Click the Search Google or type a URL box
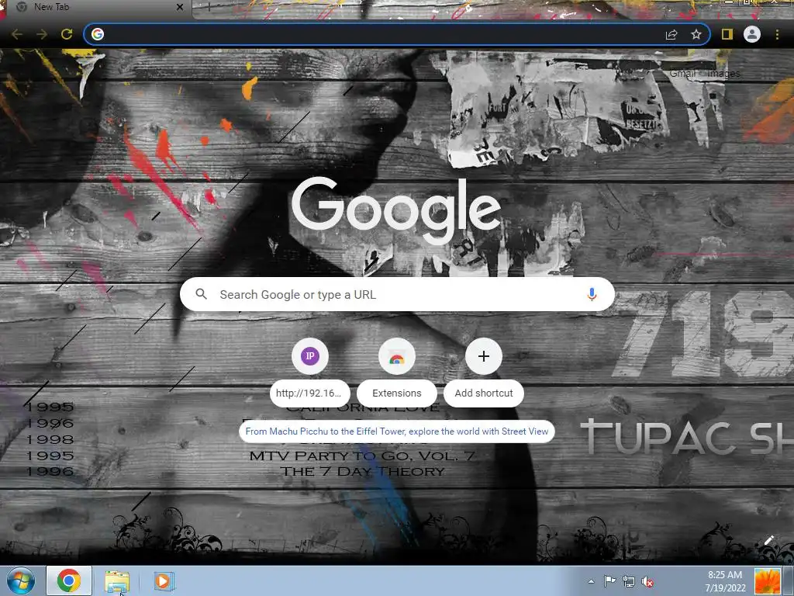Image resolution: width=794 pixels, height=596 pixels. click(397, 294)
